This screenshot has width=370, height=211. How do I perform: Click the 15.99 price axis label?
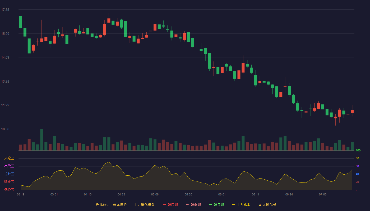click(x=5, y=33)
